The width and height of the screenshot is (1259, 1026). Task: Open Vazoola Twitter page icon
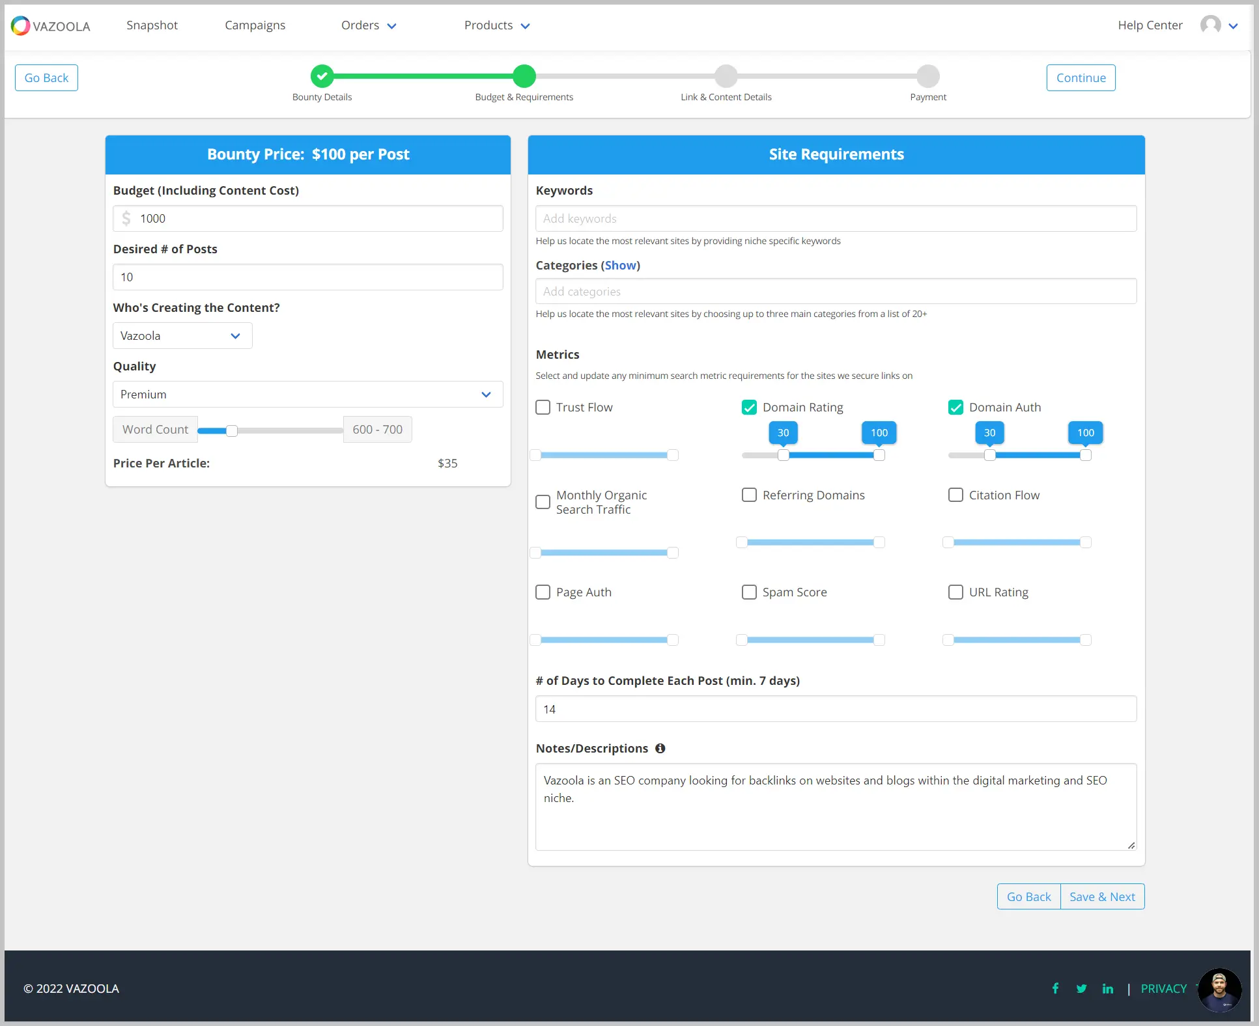pos(1081,988)
